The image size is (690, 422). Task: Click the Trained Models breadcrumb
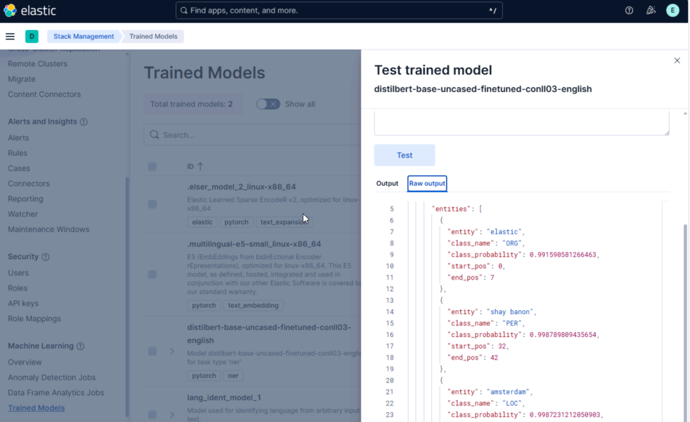[153, 36]
